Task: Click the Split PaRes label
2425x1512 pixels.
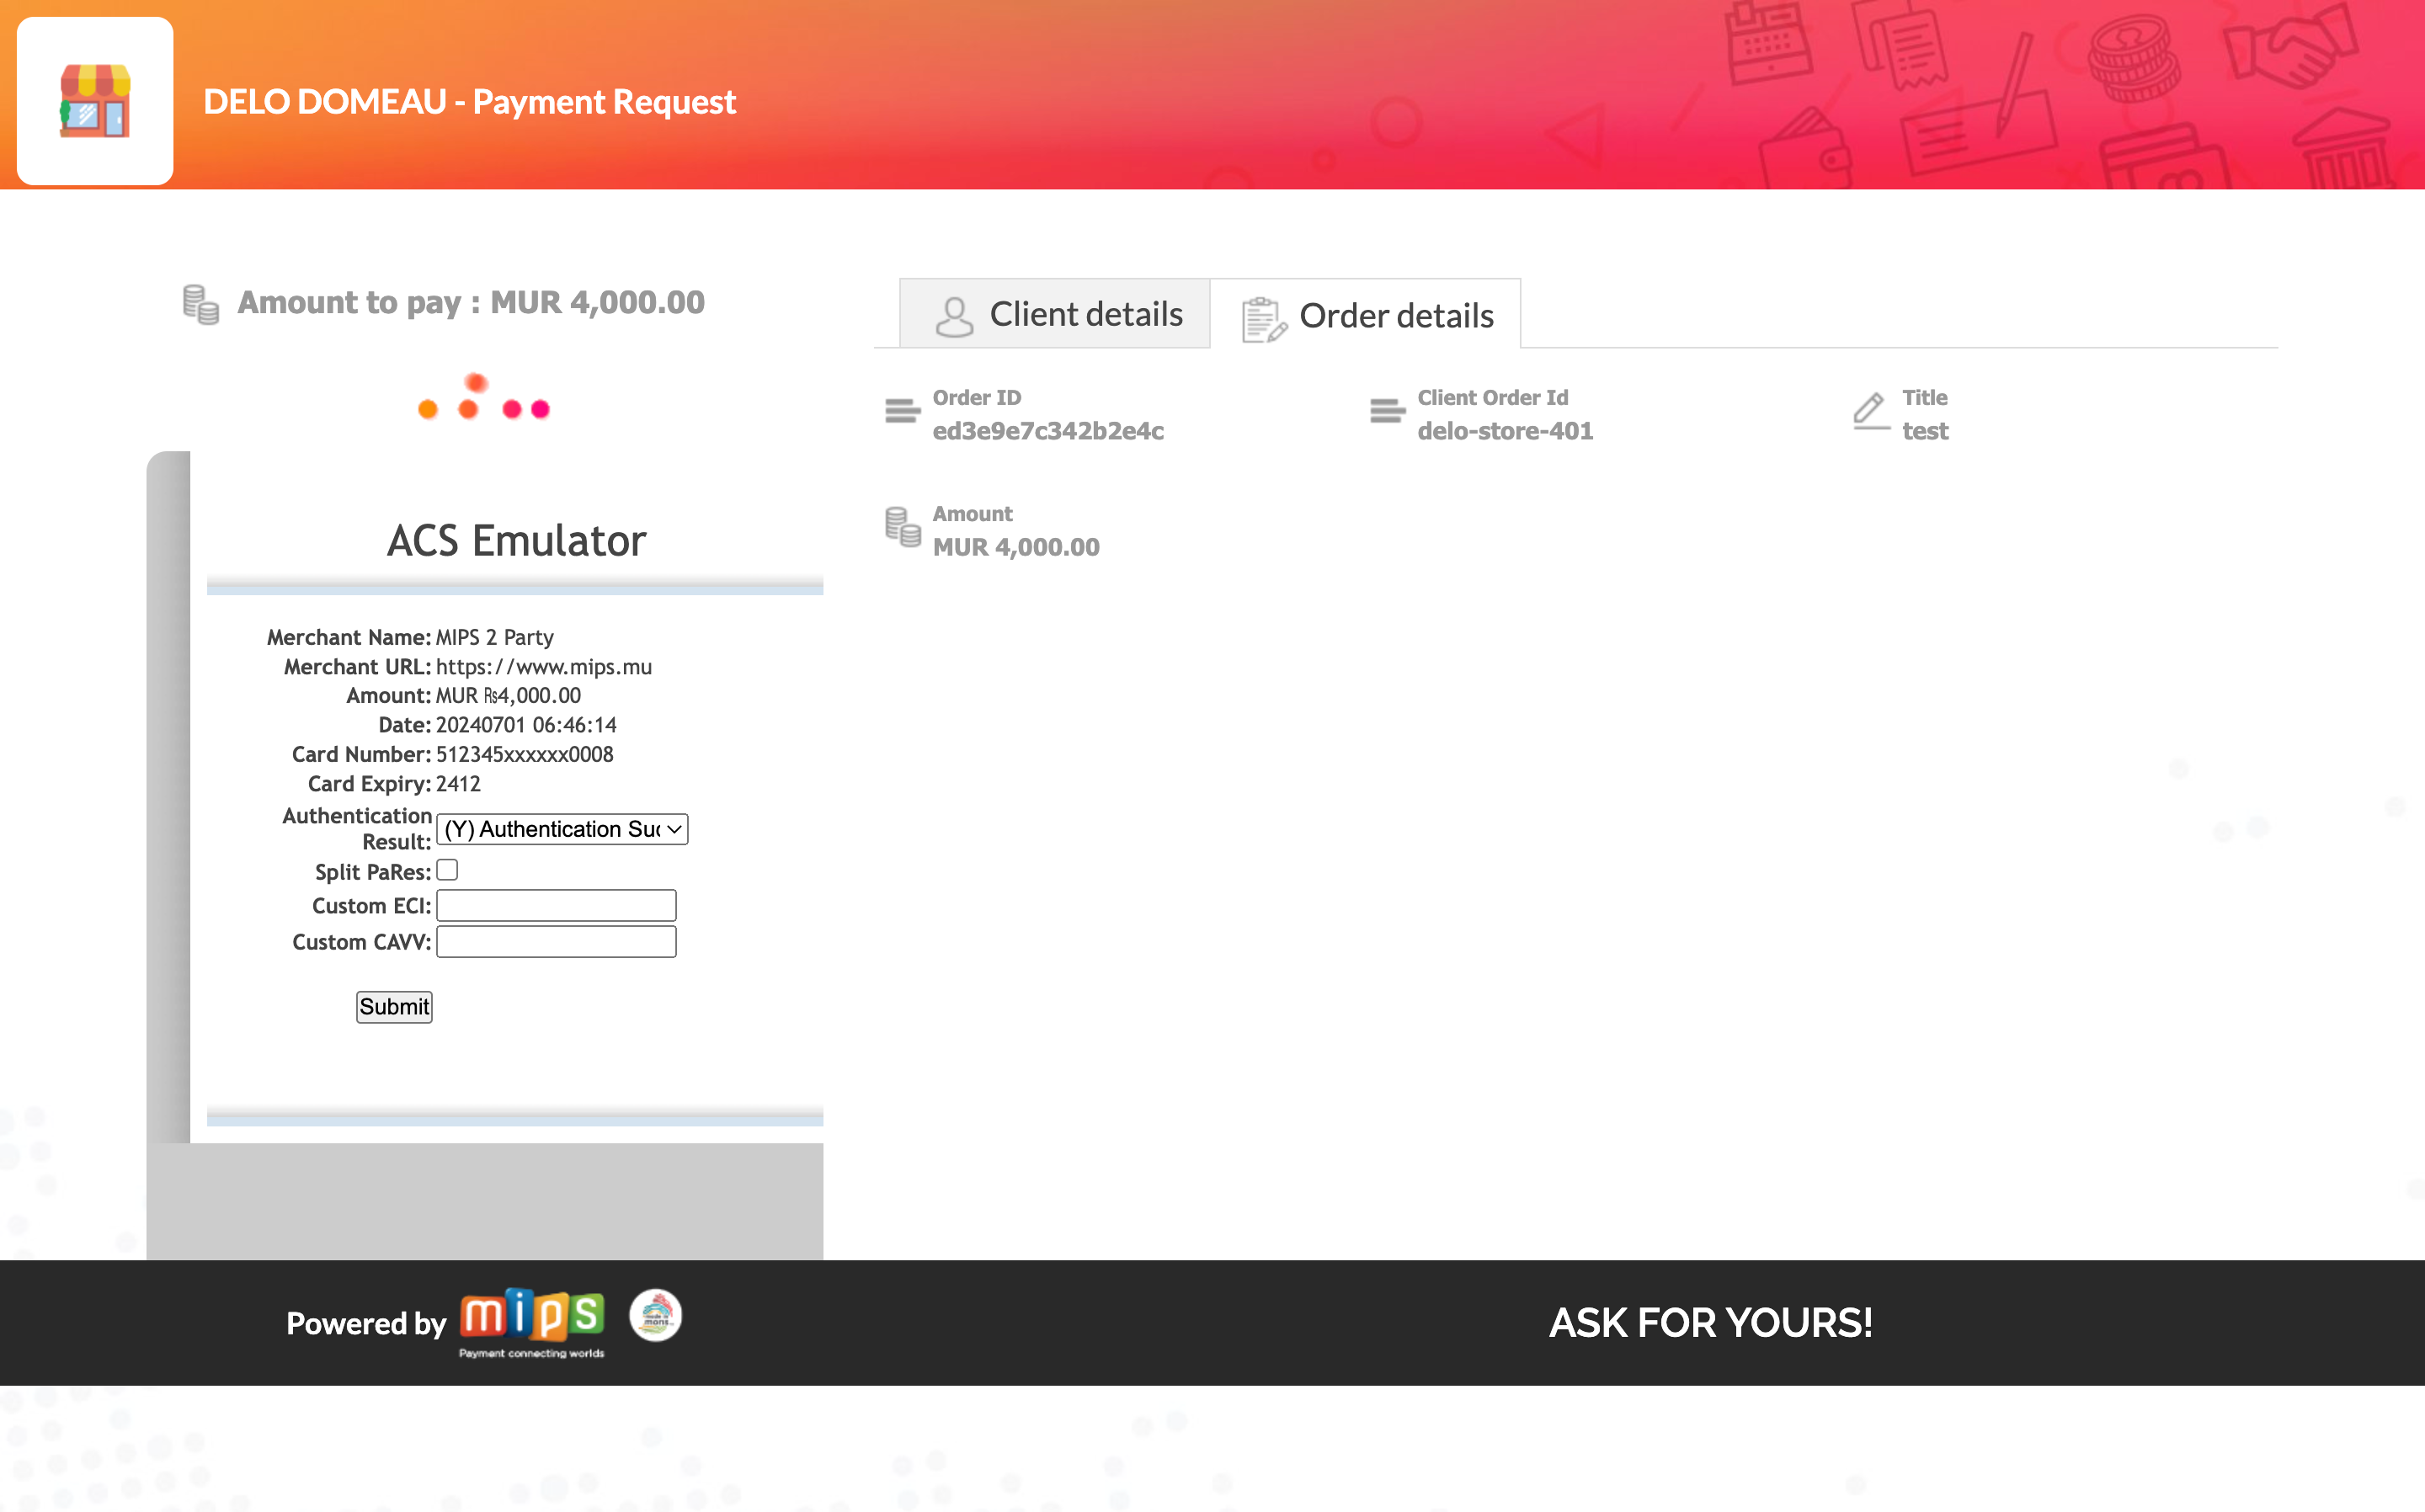Action: click(x=373, y=872)
